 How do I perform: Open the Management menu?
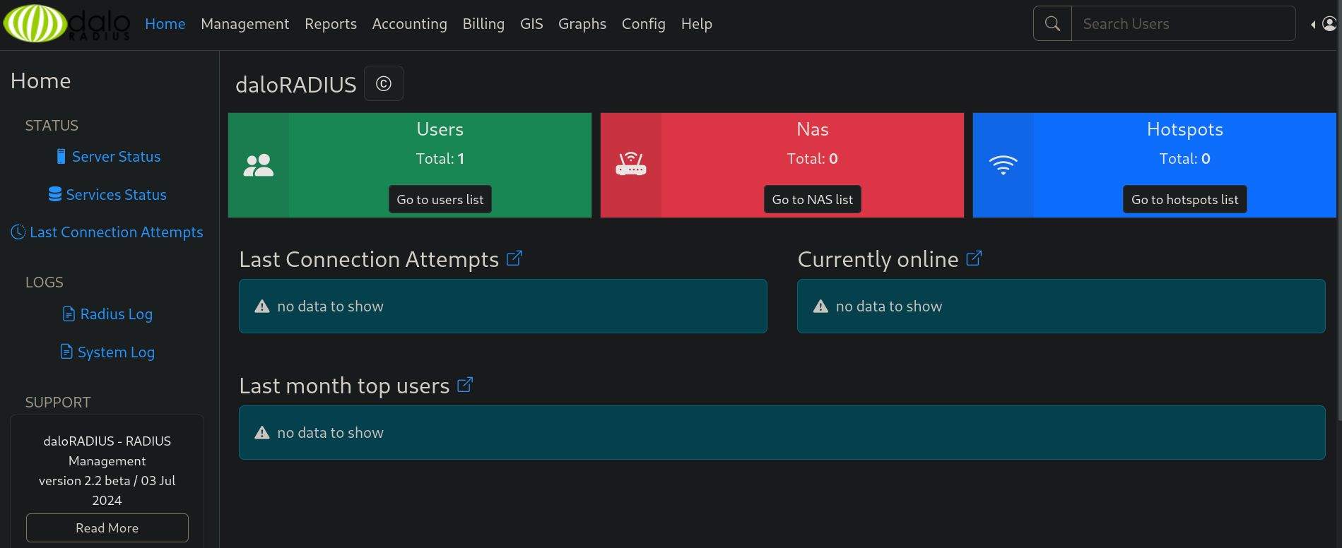(245, 24)
